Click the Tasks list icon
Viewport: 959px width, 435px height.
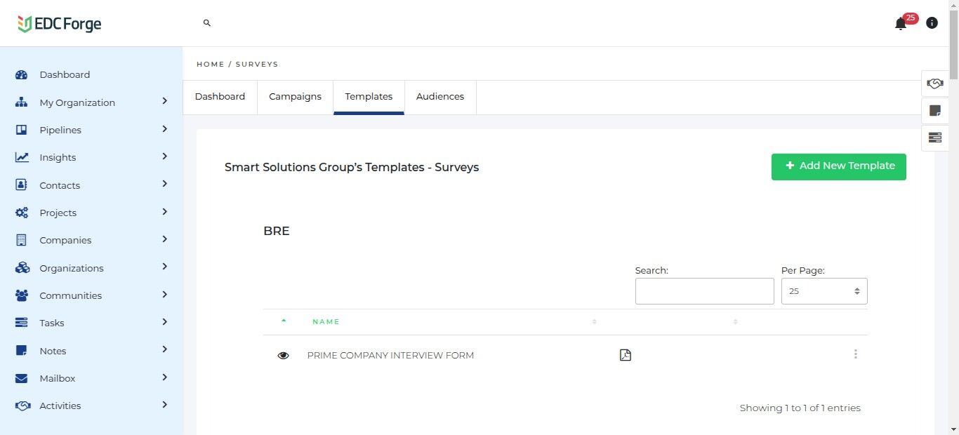[x=22, y=323]
